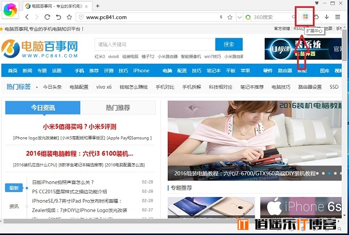Open the 今日头条 hot tag
This screenshot has width=349, height=235.
(x=53, y=87)
